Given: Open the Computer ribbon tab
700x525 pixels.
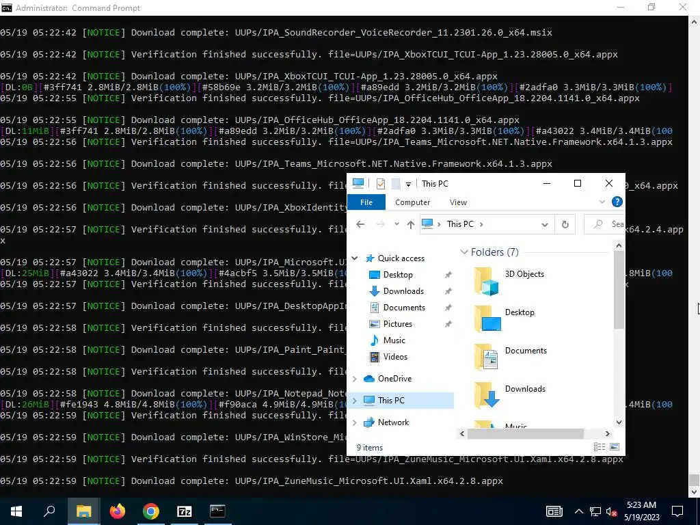Looking at the screenshot, I should coord(412,202).
